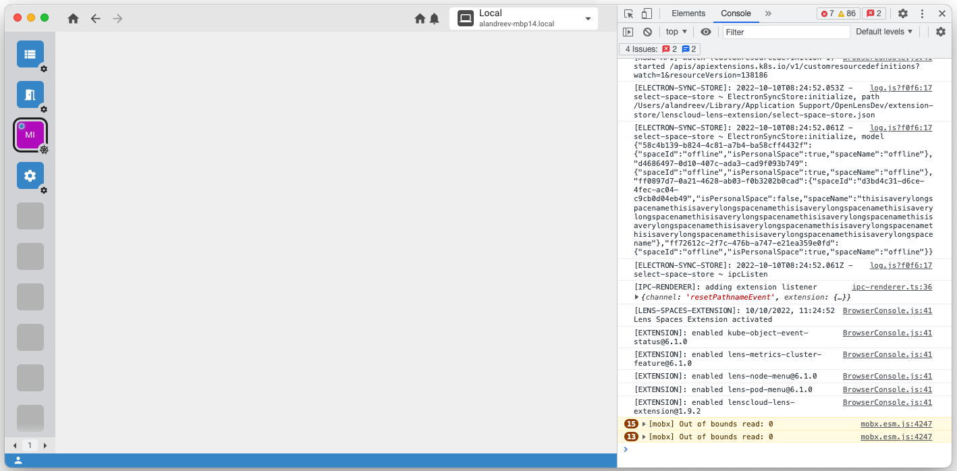The image size is (957, 471).
Task: Open notifications via the bell icon
Action: point(434,19)
